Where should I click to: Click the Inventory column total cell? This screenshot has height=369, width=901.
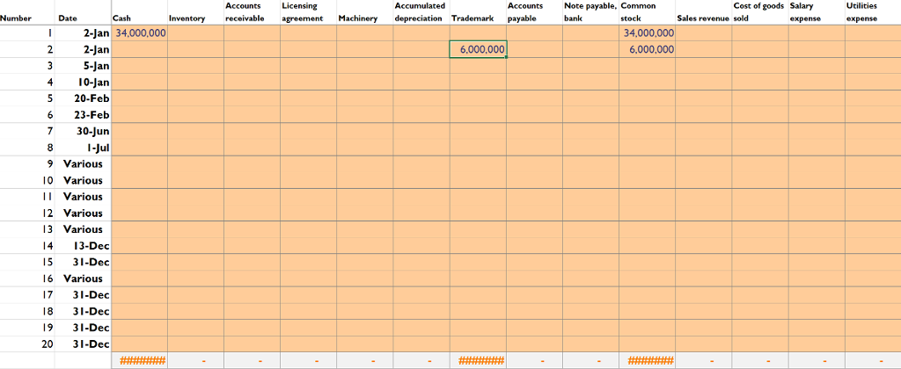(x=196, y=361)
